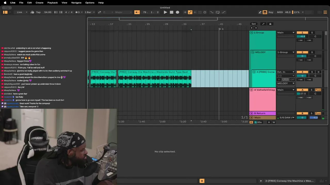This screenshot has width=330, height=185.
Task: Toggle Draw Mode pencil icon
Action: [x=260, y=12]
